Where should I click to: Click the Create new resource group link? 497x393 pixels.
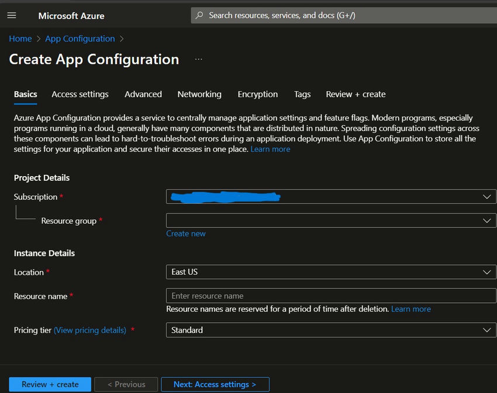[186, 233]
